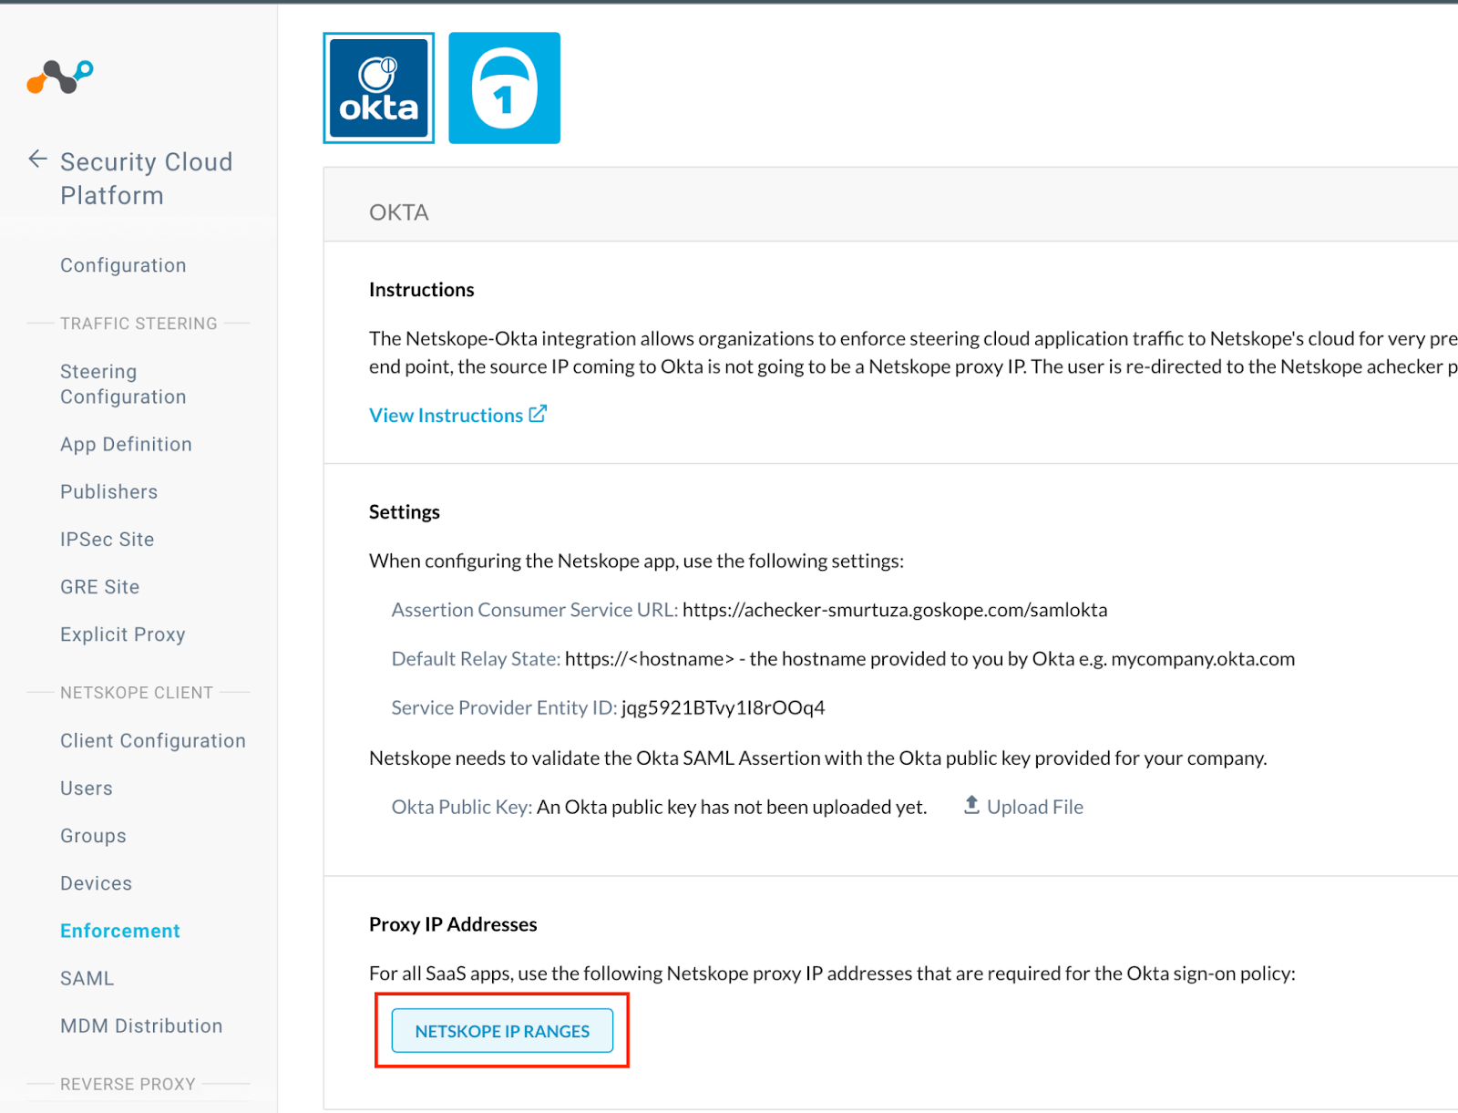This screenshot has height=1113, width=1458.
Task: Click the Settings heading
Action: click(404, 512)
